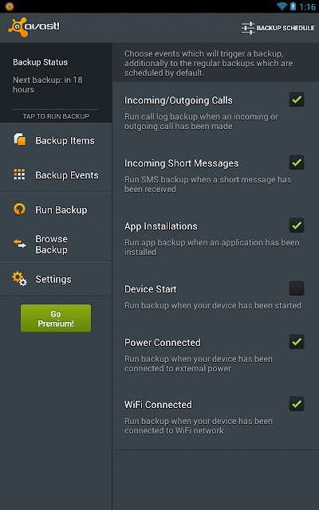The width and height of the screenshot is (319, 510).
Task: Tap the WiFi signal status icon
Action: (x=282, y=6)
